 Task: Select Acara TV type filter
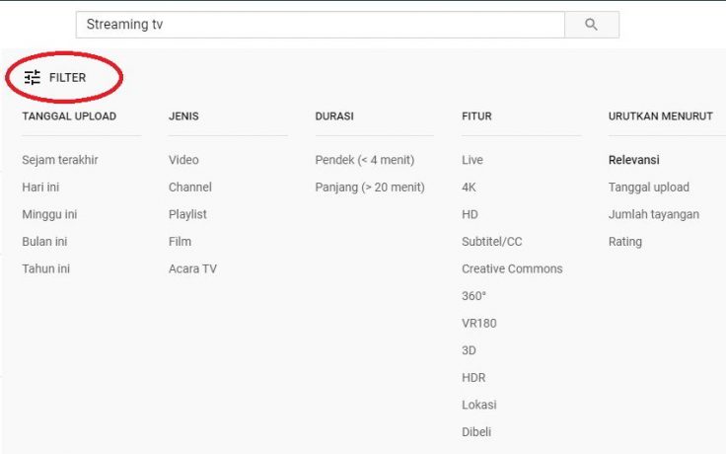point(192,268)
